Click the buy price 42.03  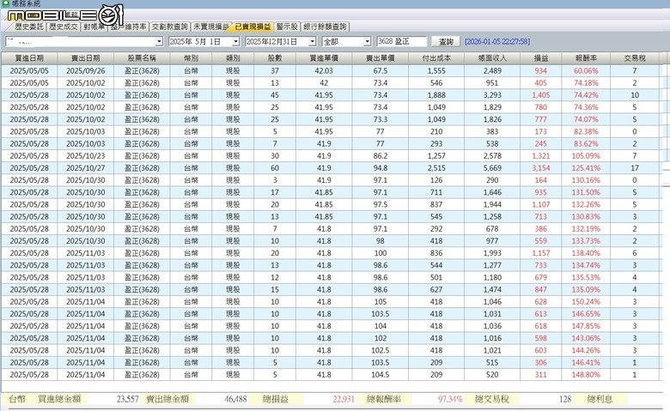point(324,71)
